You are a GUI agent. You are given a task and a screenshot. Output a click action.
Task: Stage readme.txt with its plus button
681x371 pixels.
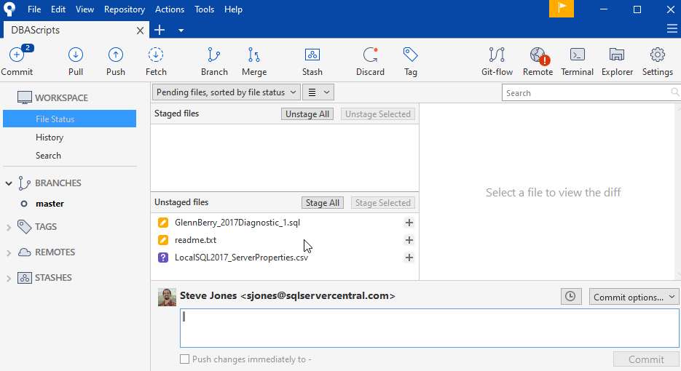[409, 240]
